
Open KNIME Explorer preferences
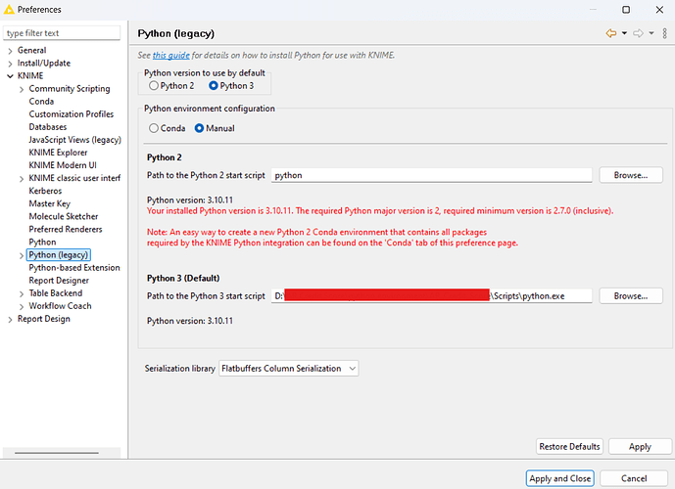[58, 153]
